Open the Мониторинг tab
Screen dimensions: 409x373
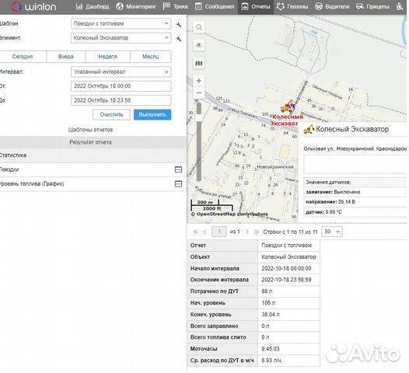[135, 6]
